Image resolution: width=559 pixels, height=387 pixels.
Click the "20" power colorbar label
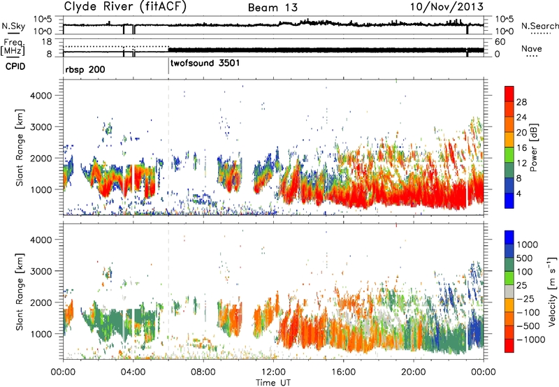521,133
